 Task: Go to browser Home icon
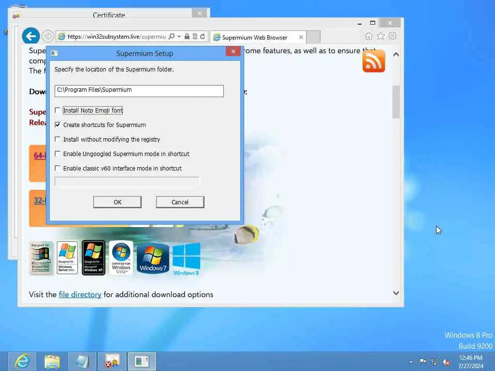tap(368, 36)
